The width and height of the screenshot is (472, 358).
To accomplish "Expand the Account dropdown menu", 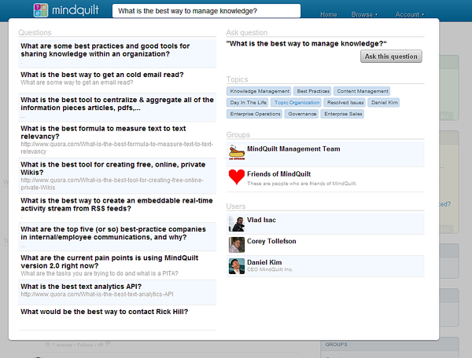I will tap(409, 14).
